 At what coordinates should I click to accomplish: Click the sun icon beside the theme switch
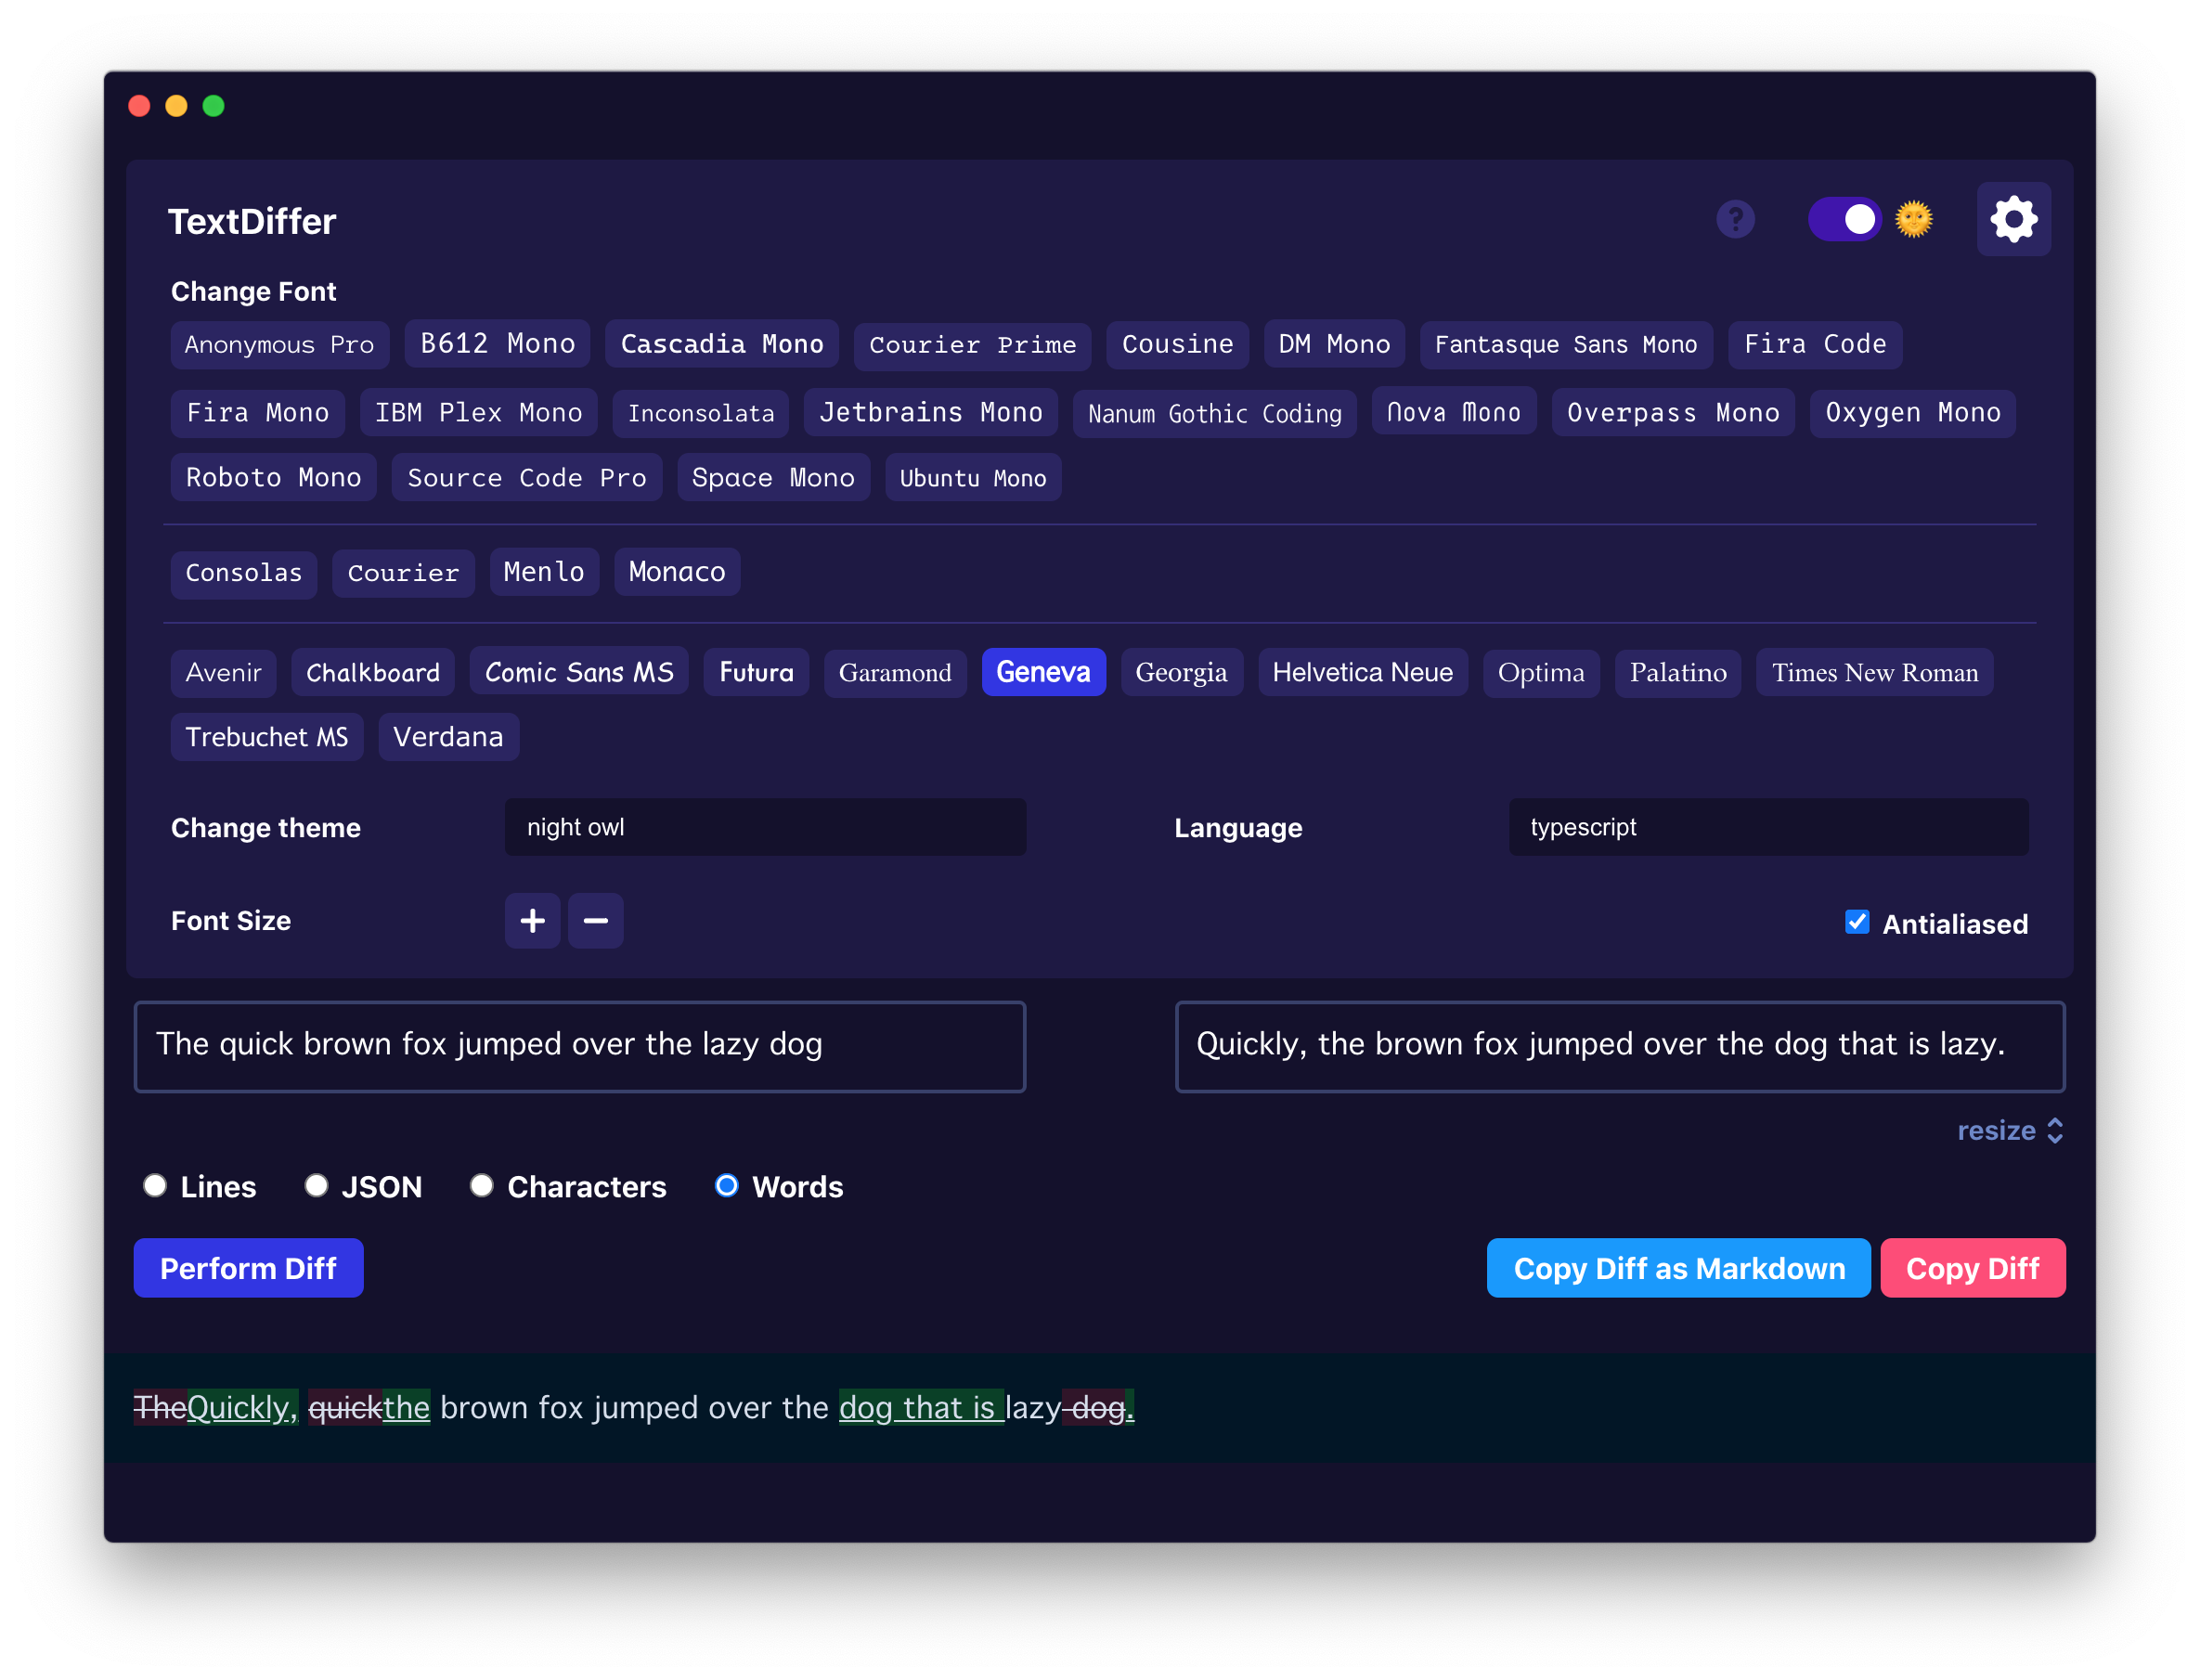(1913, 219)
